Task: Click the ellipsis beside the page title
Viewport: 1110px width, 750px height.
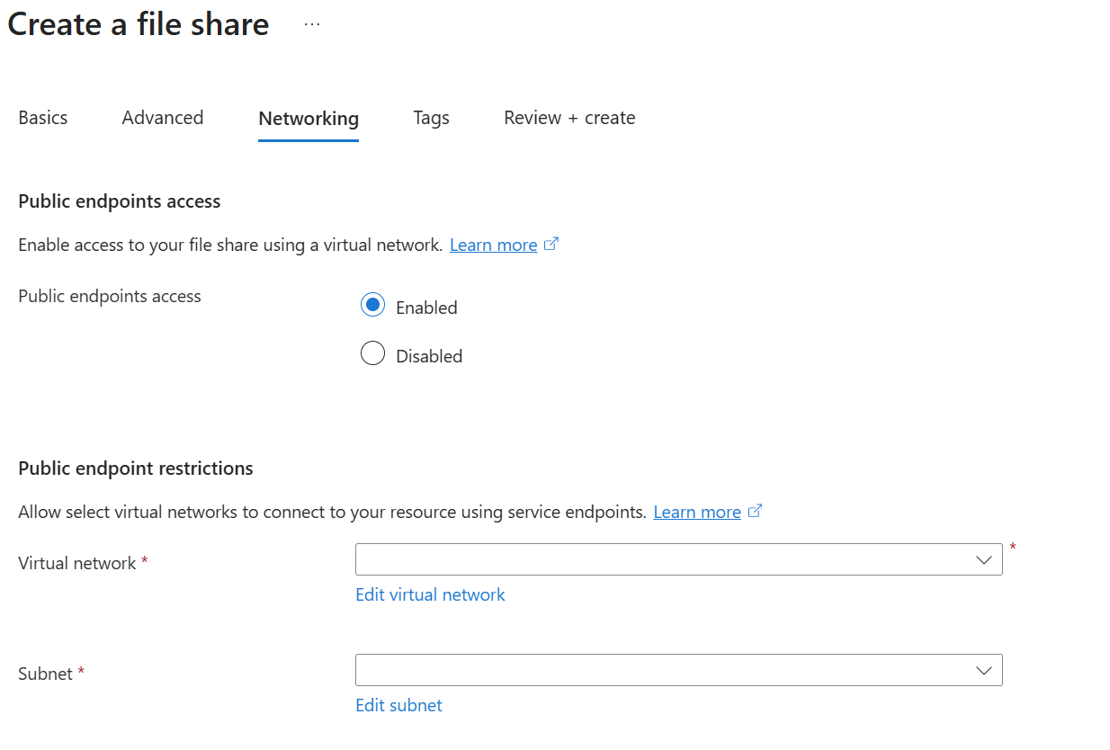Action: click(311, 23)
